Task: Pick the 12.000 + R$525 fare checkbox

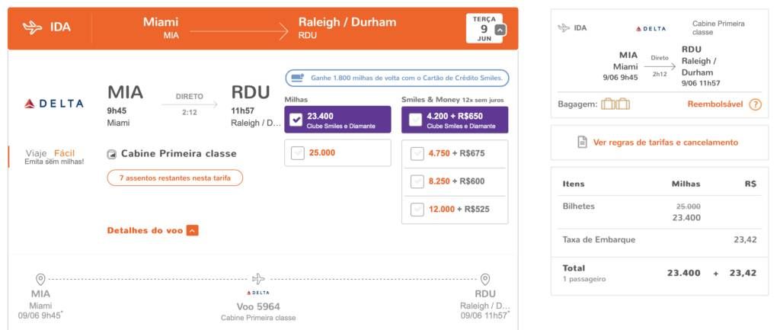Action: click(417, 210)
